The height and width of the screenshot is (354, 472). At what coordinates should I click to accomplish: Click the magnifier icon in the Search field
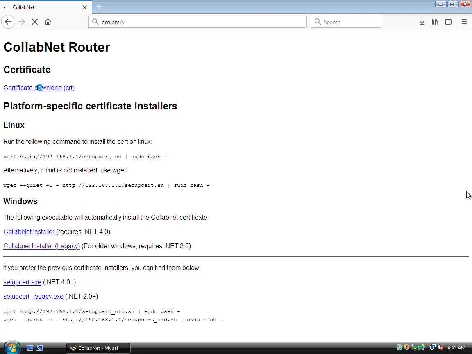click(x=318, y=22)
